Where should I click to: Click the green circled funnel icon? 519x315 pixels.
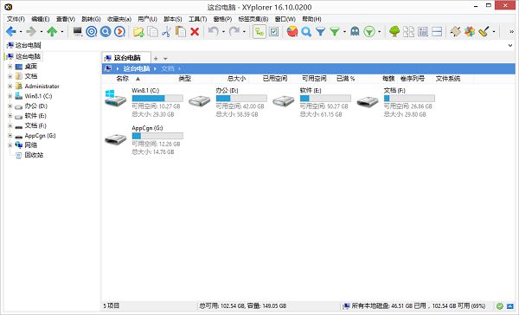click(369, 31)
